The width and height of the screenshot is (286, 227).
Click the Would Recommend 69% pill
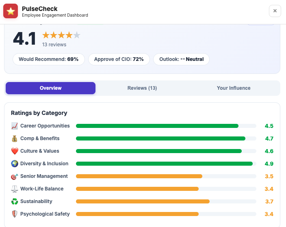point(49,59)
